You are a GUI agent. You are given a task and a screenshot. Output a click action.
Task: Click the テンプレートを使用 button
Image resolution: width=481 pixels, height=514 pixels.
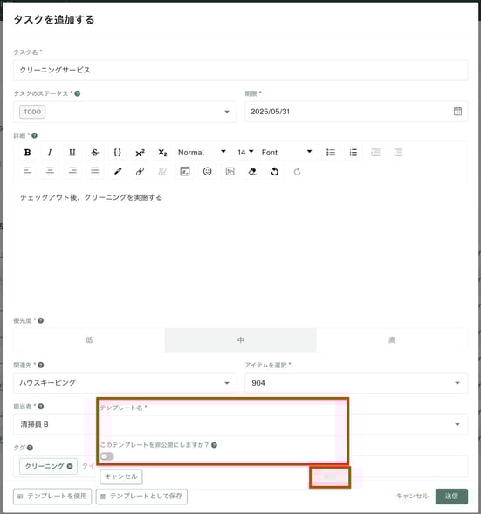[52, 497]
